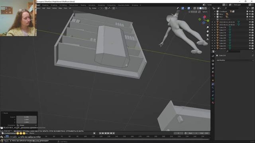This screenshot has width=255, height=143.
Task: Click the Scale X value field
Action: (27, 117)
